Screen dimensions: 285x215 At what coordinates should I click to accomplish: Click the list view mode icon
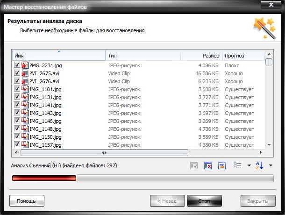coord(237,165)
